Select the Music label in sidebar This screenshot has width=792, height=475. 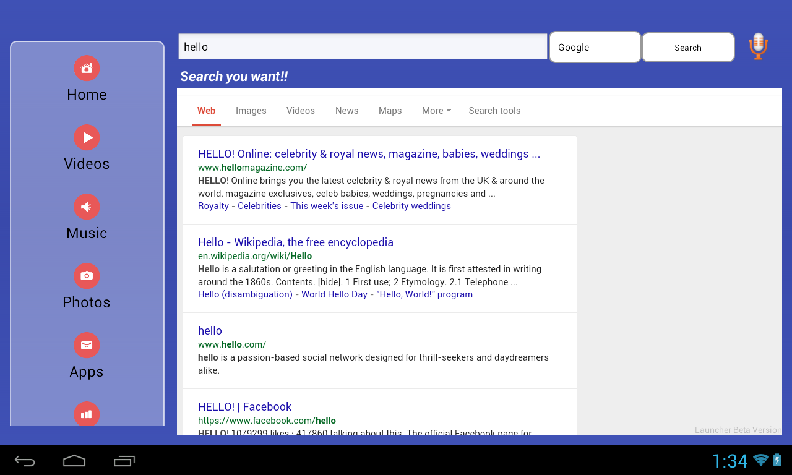tap(87, 233)
